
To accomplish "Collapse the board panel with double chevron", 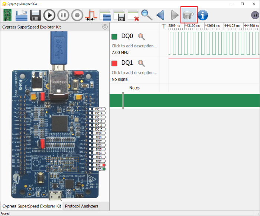I will [x=105, y=27].
